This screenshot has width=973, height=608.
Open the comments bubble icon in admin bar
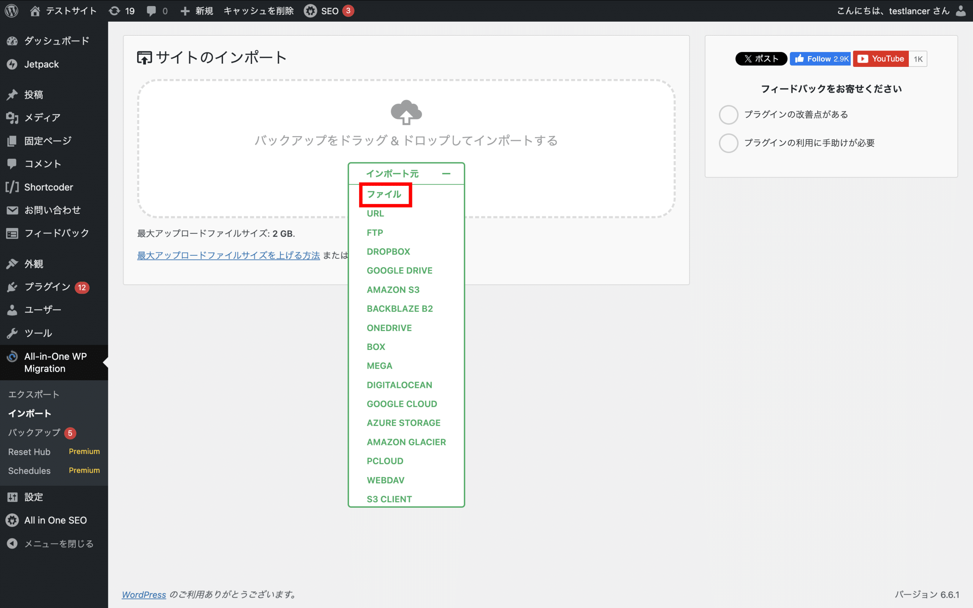coord(151,11)
